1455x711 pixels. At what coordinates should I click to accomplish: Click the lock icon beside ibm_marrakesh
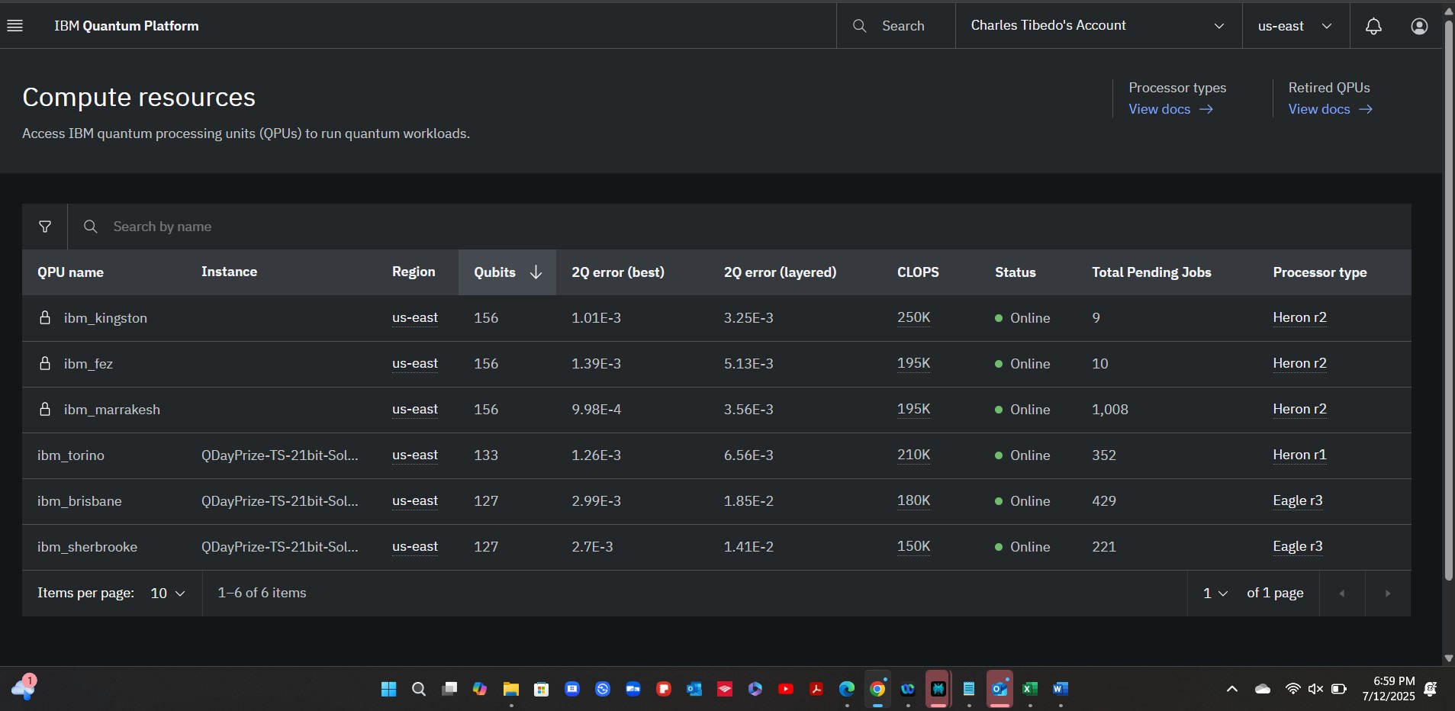point(45,409)
